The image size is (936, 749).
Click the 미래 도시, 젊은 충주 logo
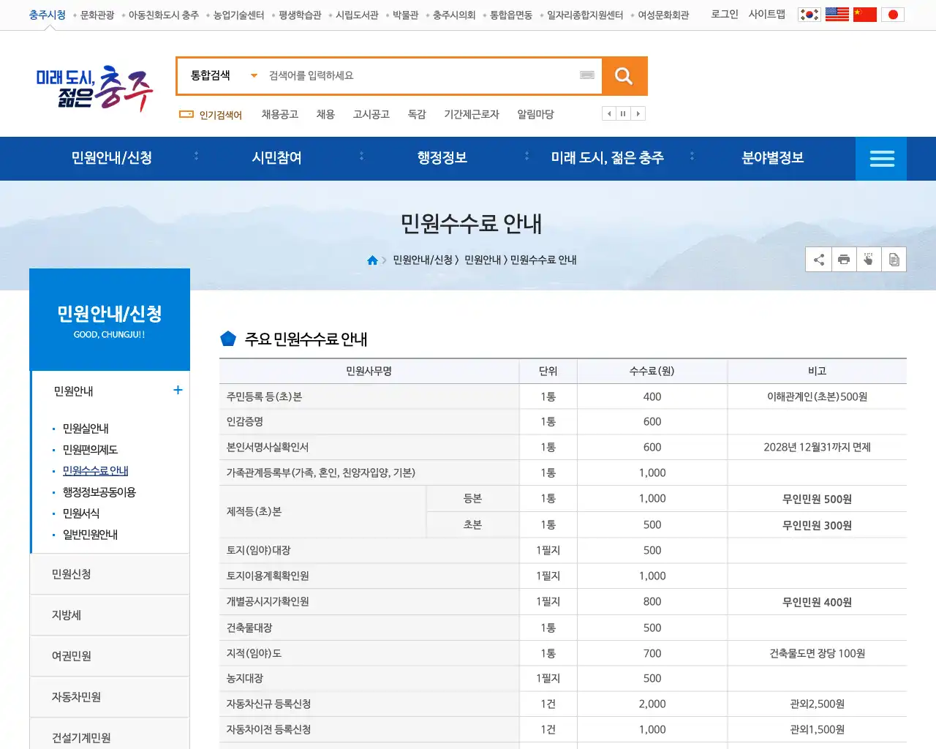[x=95, y=88]
